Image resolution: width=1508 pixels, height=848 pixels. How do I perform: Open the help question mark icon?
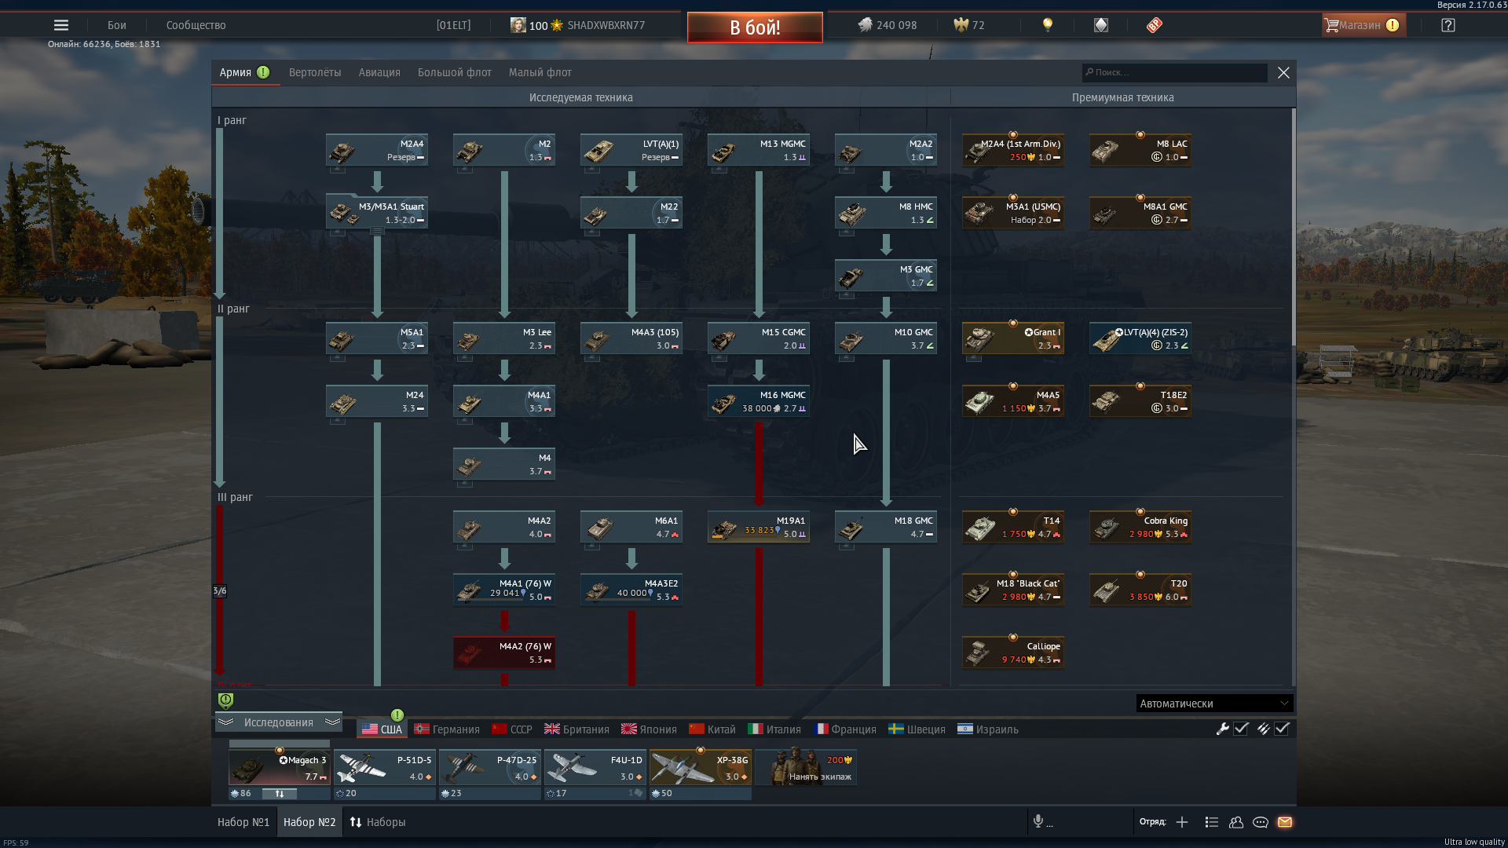click(x=1448, y=25)
